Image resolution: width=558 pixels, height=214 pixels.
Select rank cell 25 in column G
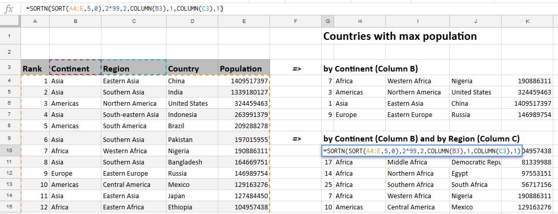[x=327, y=185]
